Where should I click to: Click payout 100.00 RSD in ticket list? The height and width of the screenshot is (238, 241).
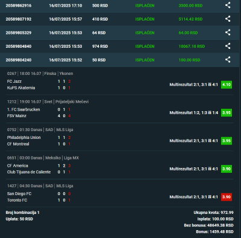[189, 60]
